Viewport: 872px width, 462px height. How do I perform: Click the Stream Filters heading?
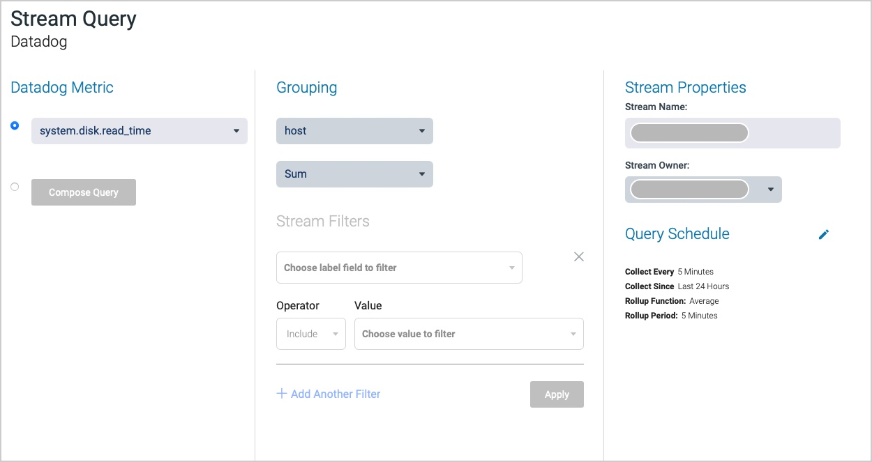click(x=323, y=222)
